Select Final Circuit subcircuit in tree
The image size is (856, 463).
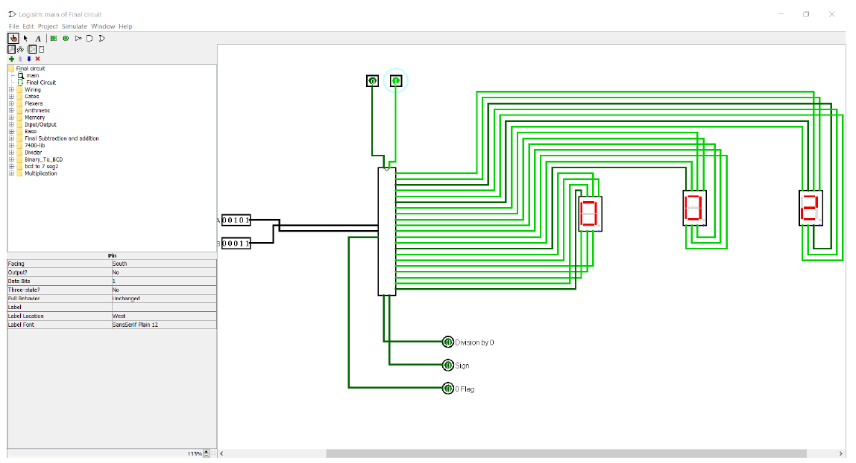[x=41, y=83]
